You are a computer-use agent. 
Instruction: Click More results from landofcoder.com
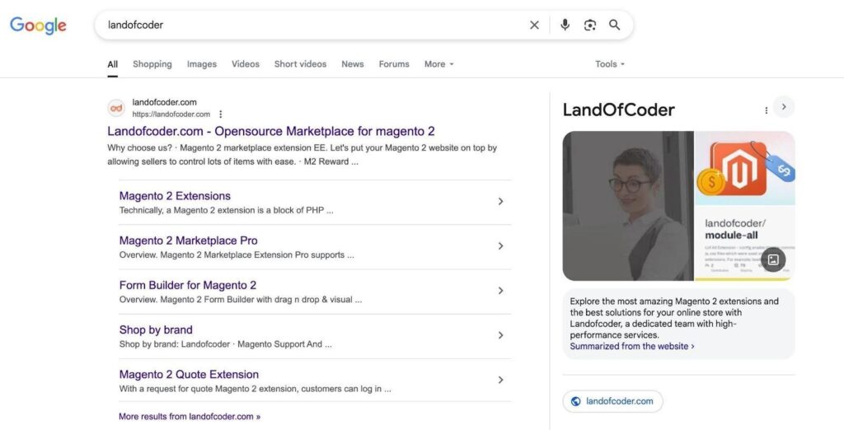click(x=189, y=417)
